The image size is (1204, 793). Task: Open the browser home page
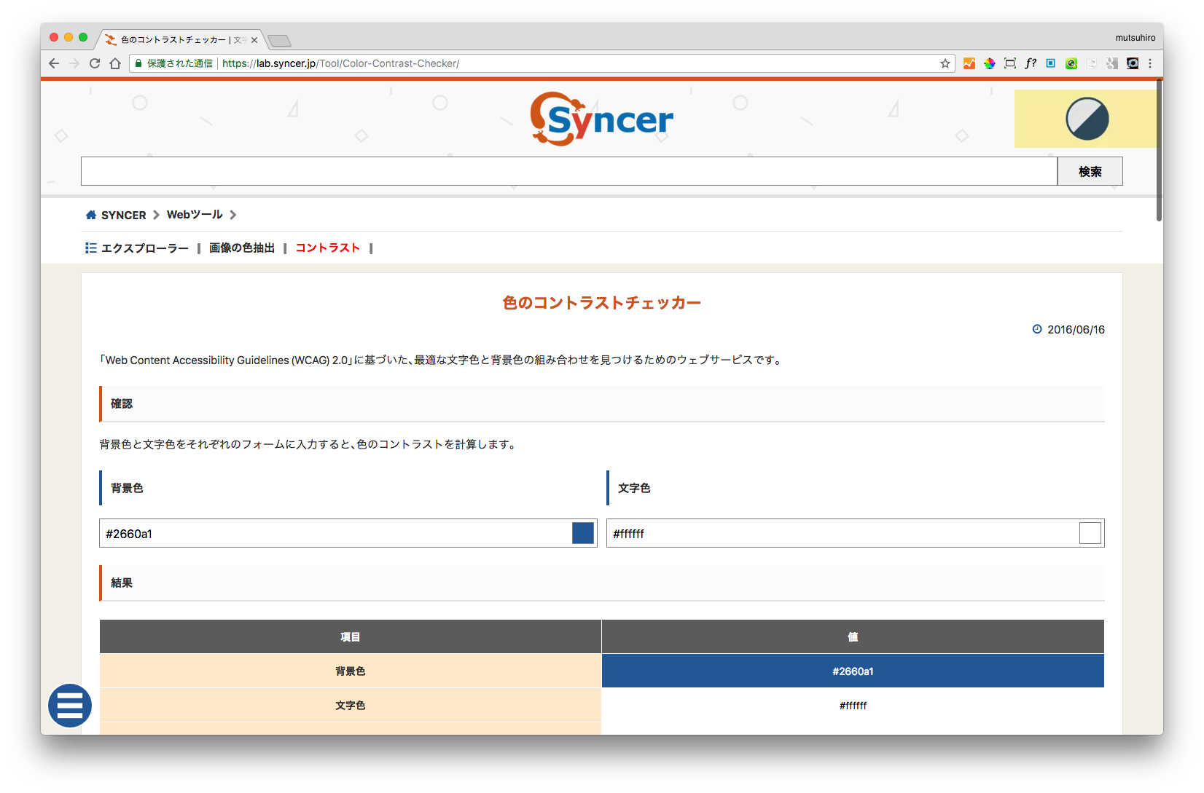(x=115, y=63)
